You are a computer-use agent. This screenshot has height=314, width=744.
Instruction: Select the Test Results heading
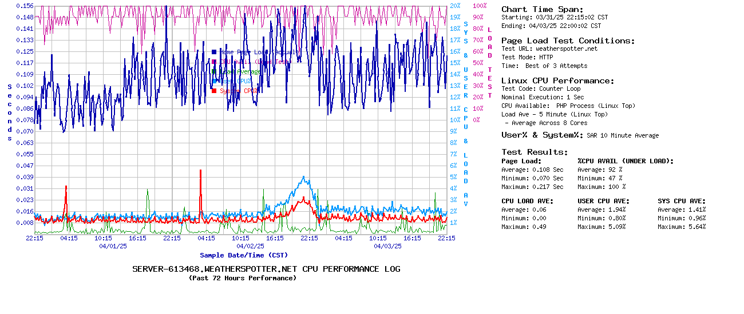535,152
